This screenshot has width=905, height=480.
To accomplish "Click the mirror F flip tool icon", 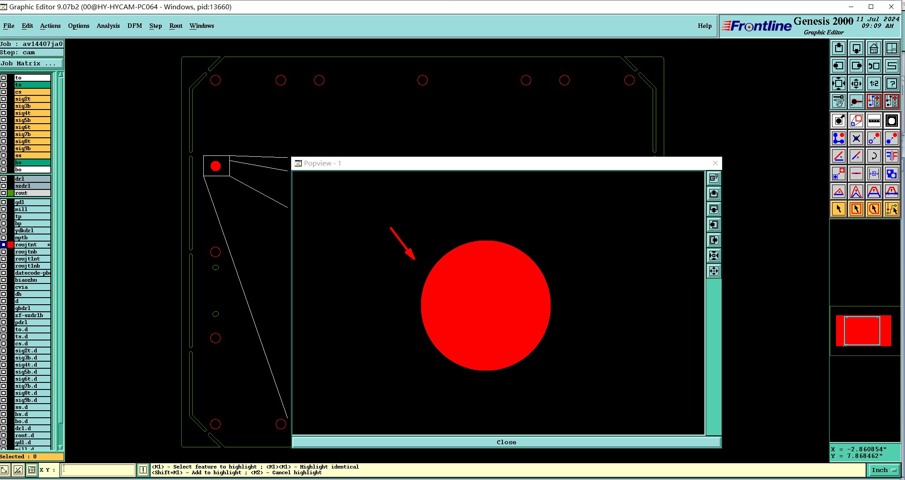I will [x=892, y=156].
